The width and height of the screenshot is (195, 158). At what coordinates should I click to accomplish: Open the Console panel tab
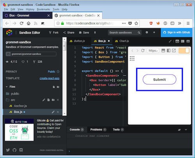76,130
